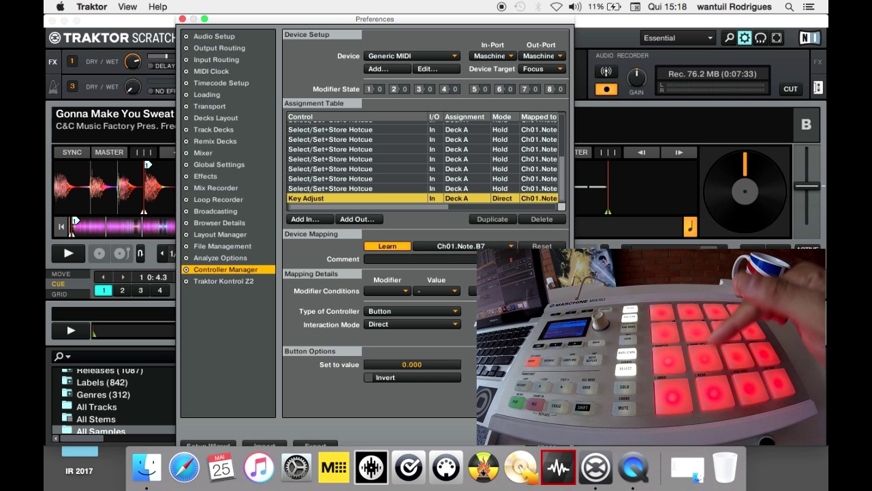Select Audio Setup preferences section
Viewport: 872px width, 491px height.
(x=214, y=36)
